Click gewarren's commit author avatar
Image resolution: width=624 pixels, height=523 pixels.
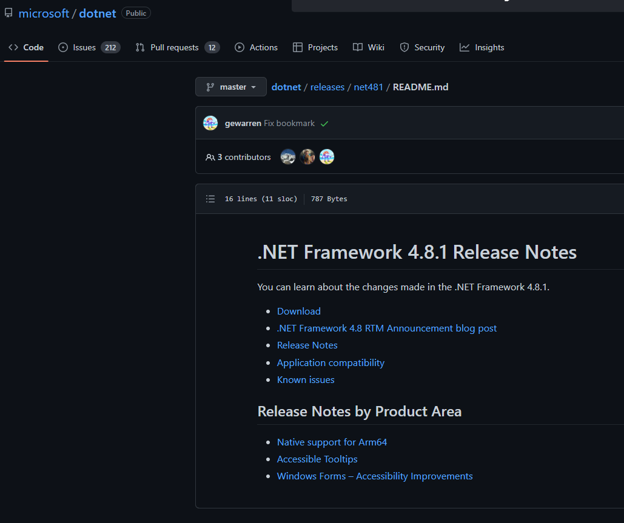(210, 123)
